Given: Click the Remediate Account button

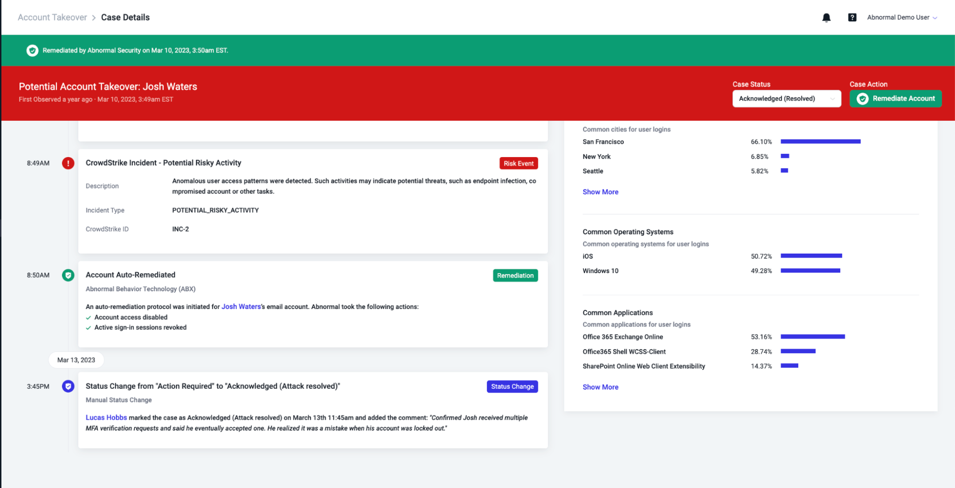Looking at the screenshot, I should tap(895, 99).
